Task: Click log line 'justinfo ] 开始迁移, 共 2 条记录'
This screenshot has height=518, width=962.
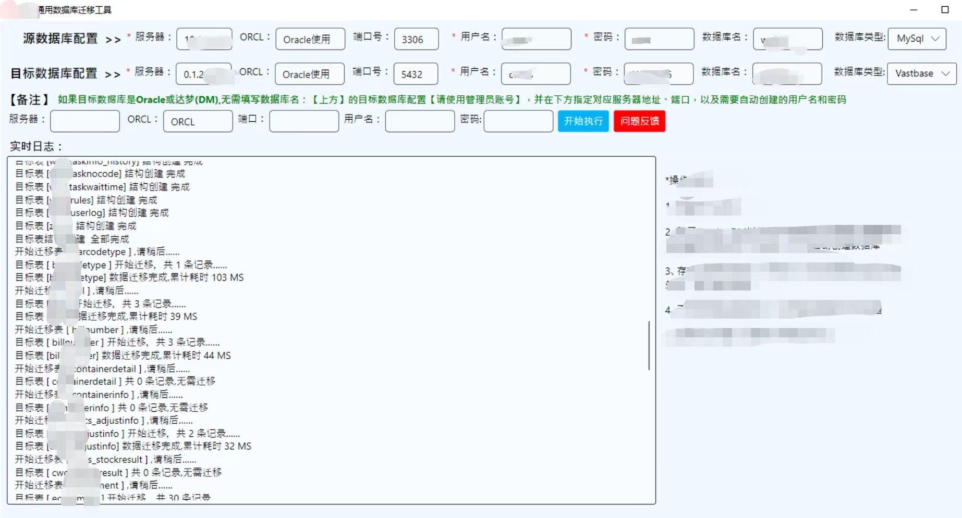Action: coord(127,434)
